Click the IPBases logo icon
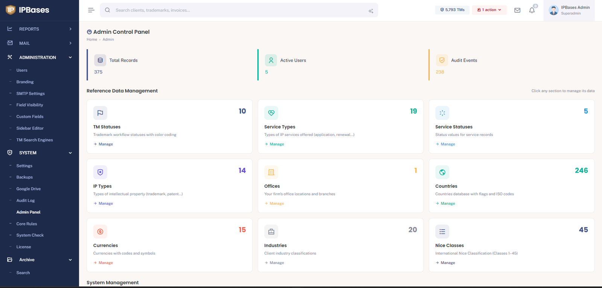This screenshot has height=288, width=602. (x=11, y=10)
